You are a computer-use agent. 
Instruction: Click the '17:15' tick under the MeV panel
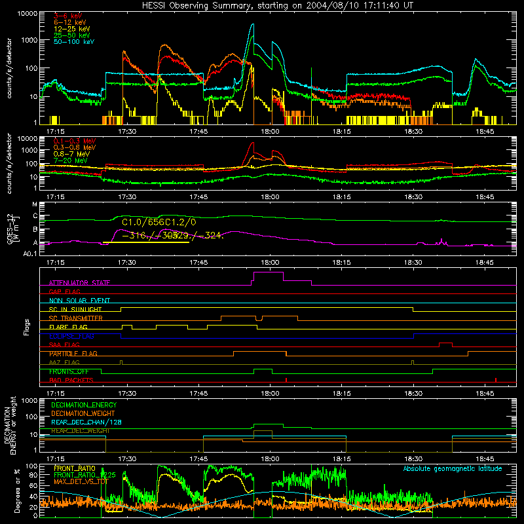pos(56,197)
